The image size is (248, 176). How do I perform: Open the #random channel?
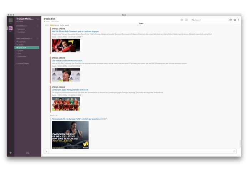(x=21, y=32)
